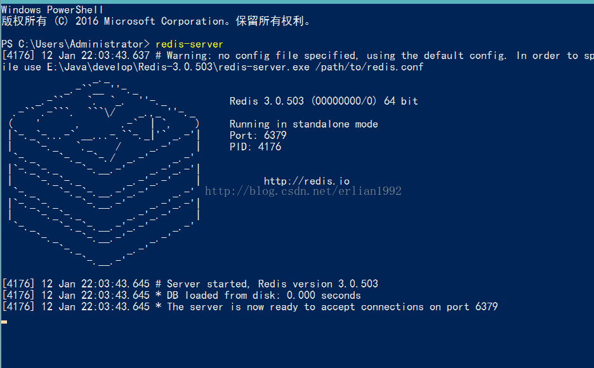The image size is (594, 368).
Task: Click the Port: 6379 line
Action: point(258,135)
